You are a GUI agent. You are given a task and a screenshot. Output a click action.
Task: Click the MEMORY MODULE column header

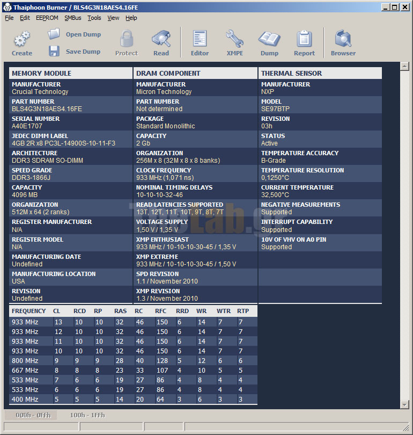71,73
